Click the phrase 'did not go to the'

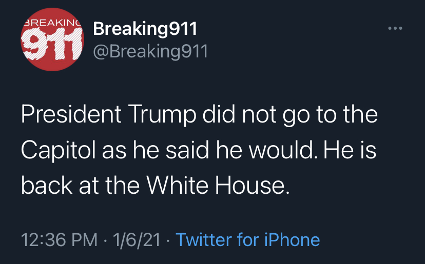290,115
